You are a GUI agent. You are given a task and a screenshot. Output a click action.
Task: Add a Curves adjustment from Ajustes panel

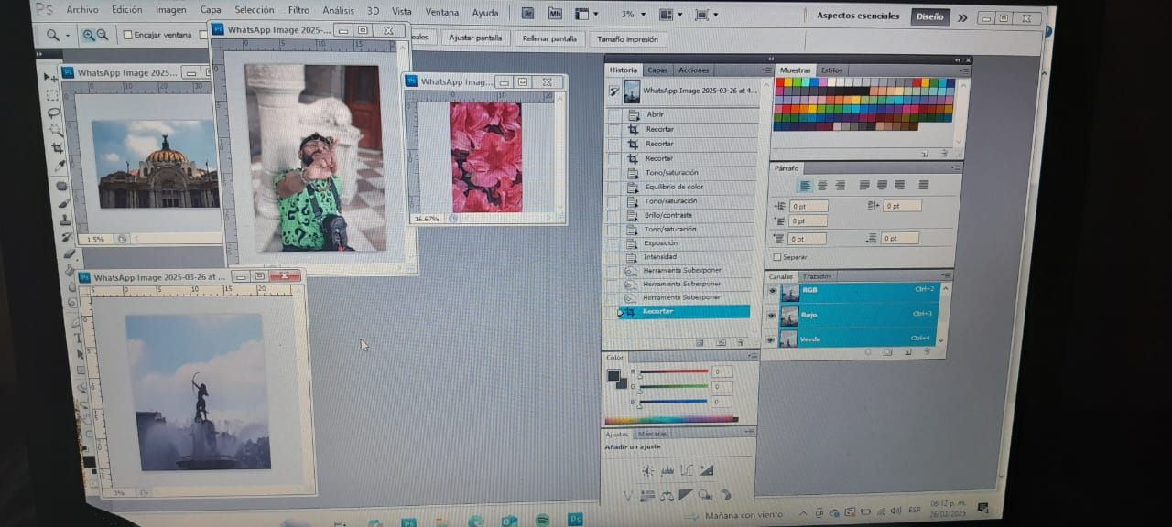click(x=687, y=470)
